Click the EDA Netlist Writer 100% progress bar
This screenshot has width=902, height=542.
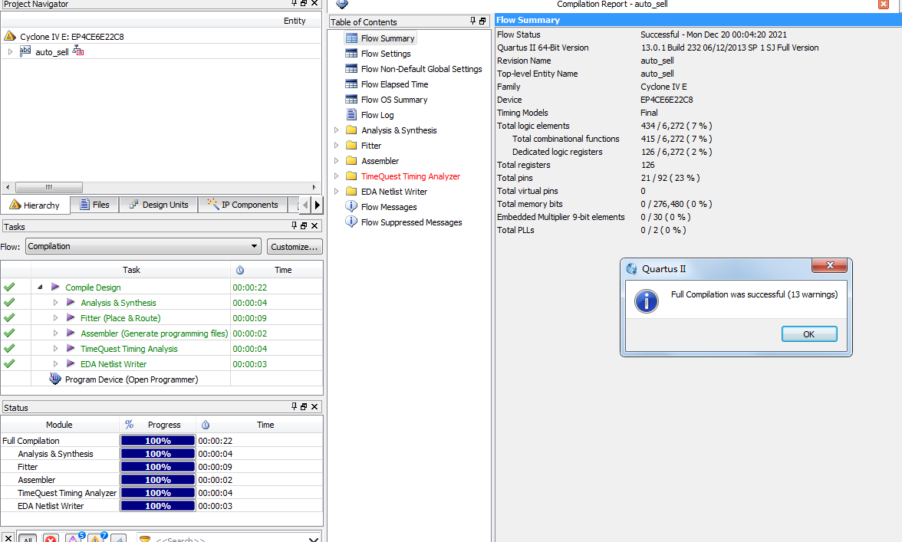[158, 506]
